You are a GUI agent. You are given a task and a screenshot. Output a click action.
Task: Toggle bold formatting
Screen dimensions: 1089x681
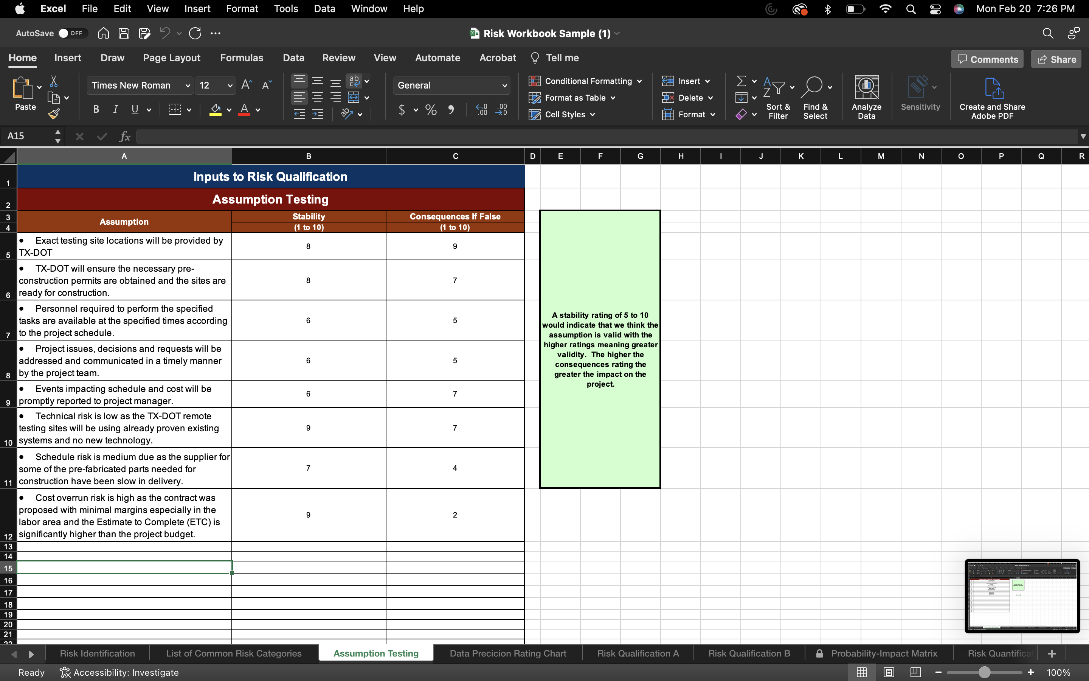[x=96, y=109]
